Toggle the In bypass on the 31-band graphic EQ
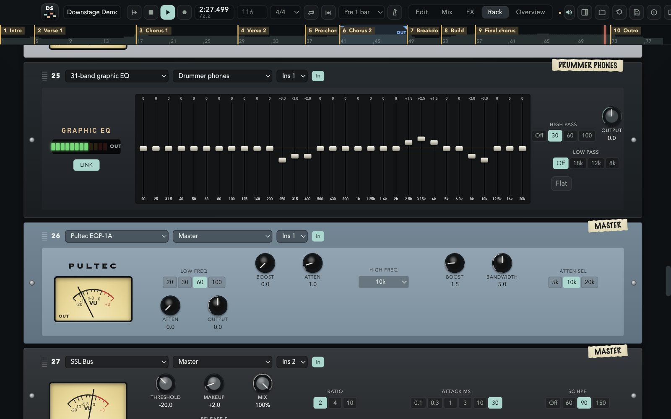This screenshot has width=671, height=419. (318, 76)
